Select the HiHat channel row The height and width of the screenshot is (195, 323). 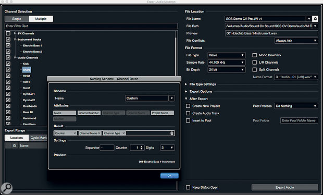pyautogui.click(x=27, y=76)
